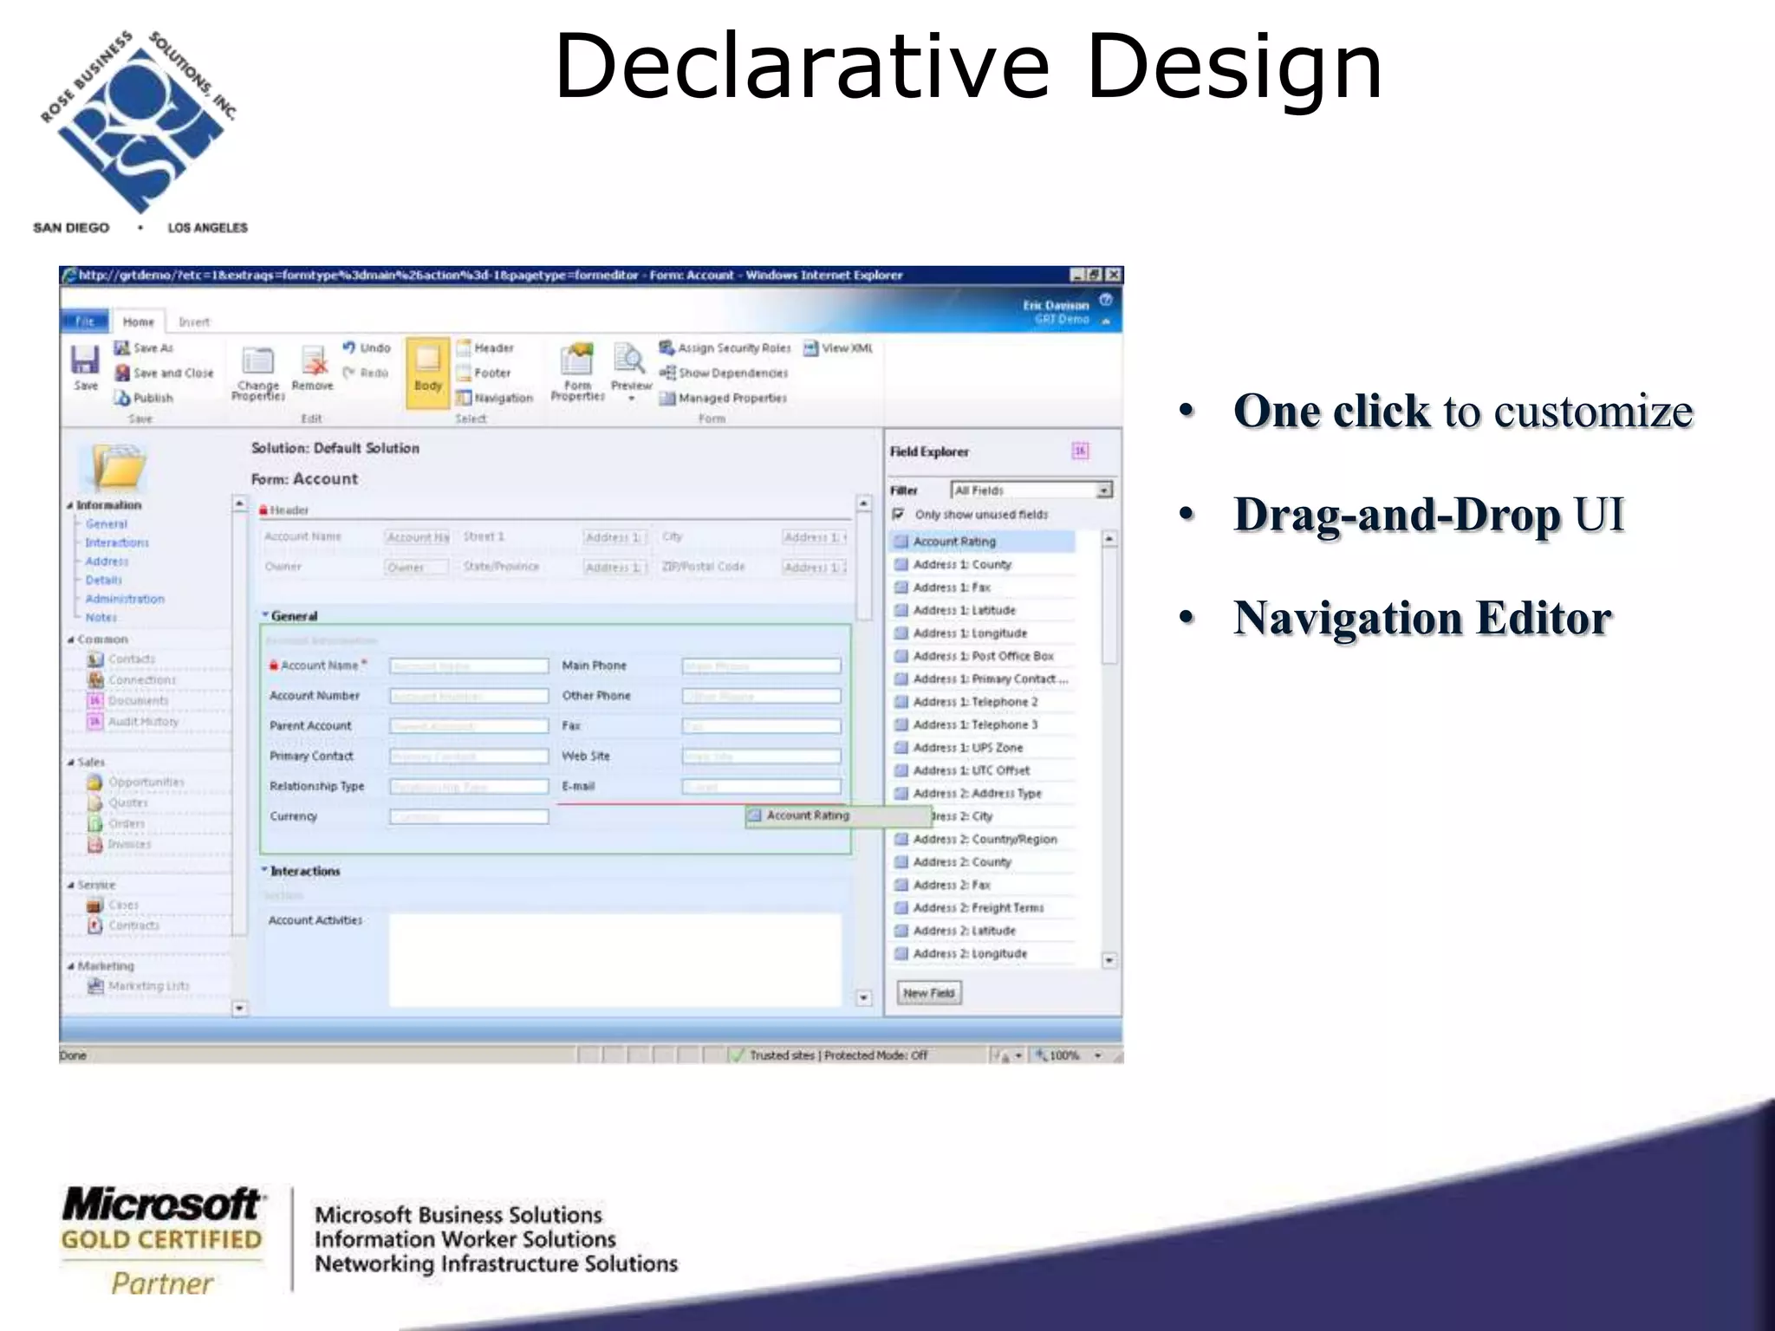Open the File tab
Viewport: 1775px width, 1331px height.
tap(85, 321)
